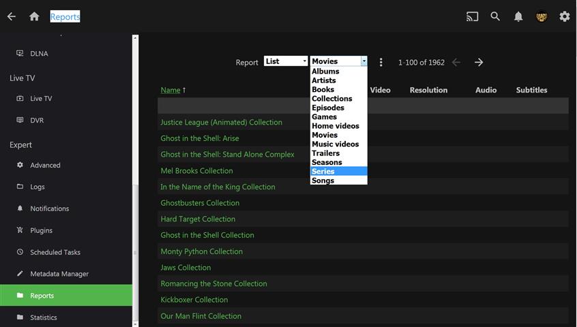Viewport: 577px width, 327px height.
Task: Go to the home icon
Action: [34, 16]
